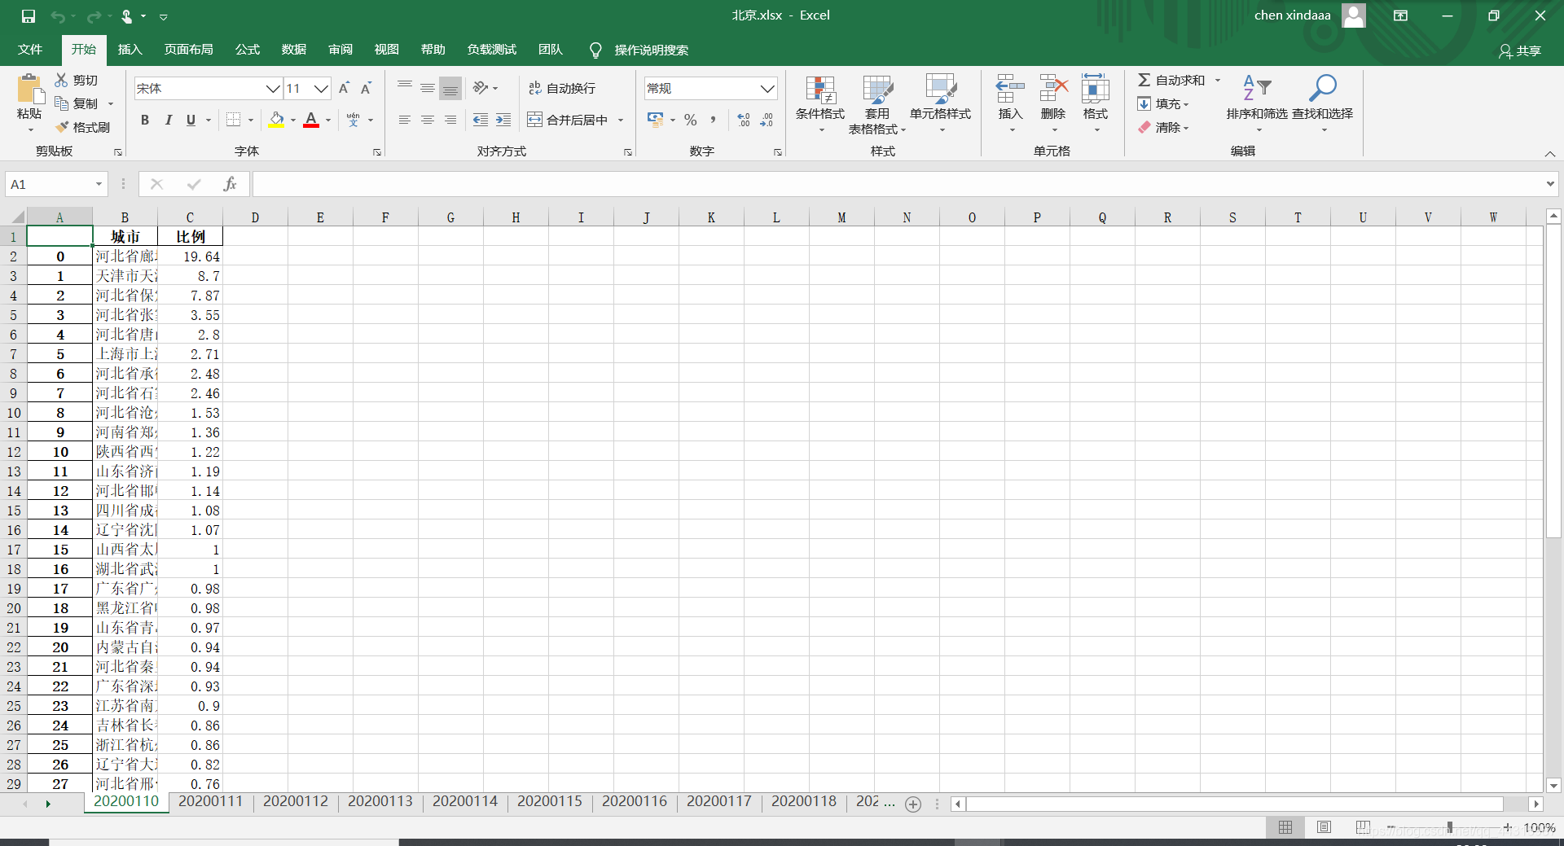
Task: Expand font color dropdown arrow
Action: 328,120
